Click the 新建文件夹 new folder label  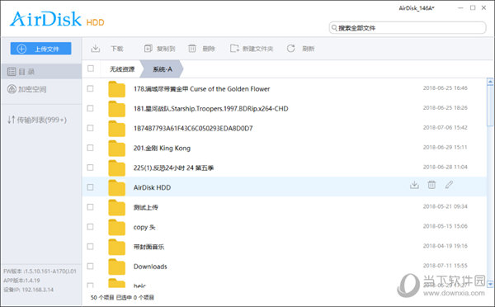click(x=257, y=49)
